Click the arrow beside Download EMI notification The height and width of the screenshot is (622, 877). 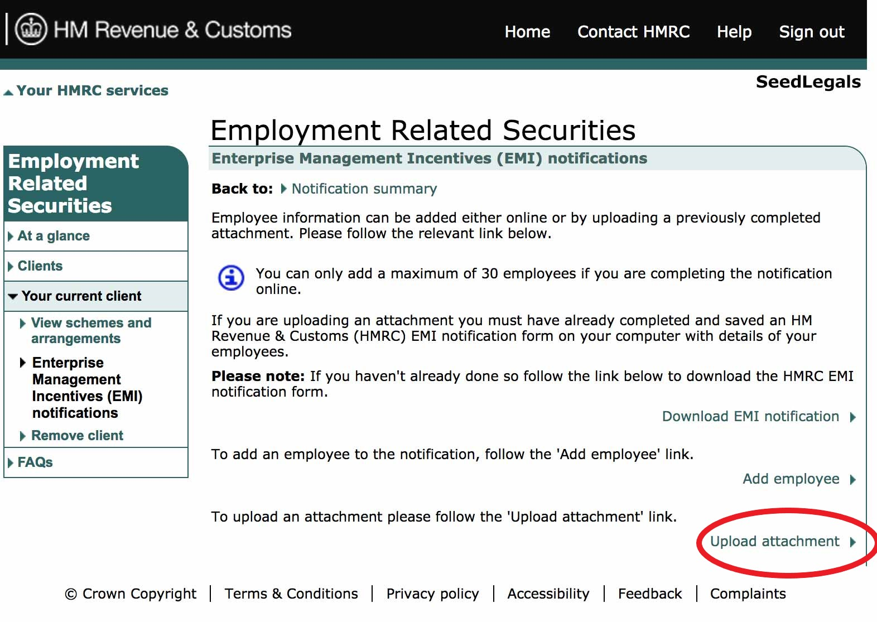(852, 417)
